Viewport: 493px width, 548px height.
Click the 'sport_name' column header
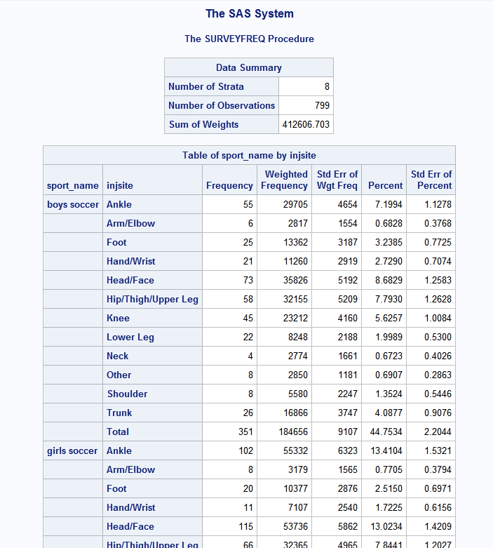73,186
